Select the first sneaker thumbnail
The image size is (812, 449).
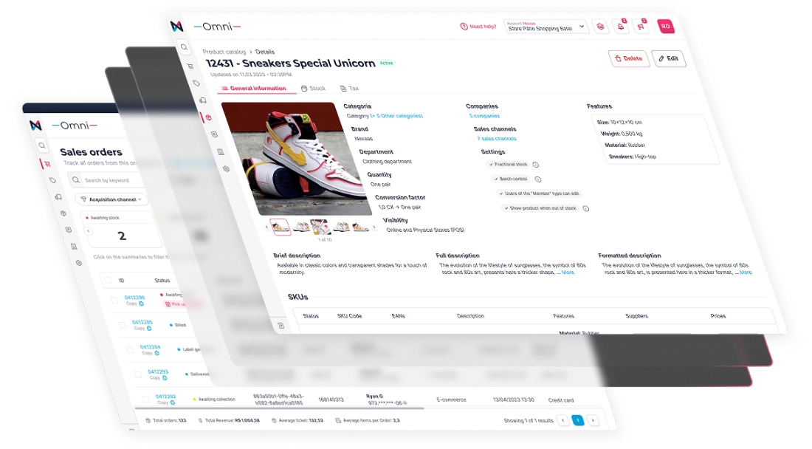(281, 227)
